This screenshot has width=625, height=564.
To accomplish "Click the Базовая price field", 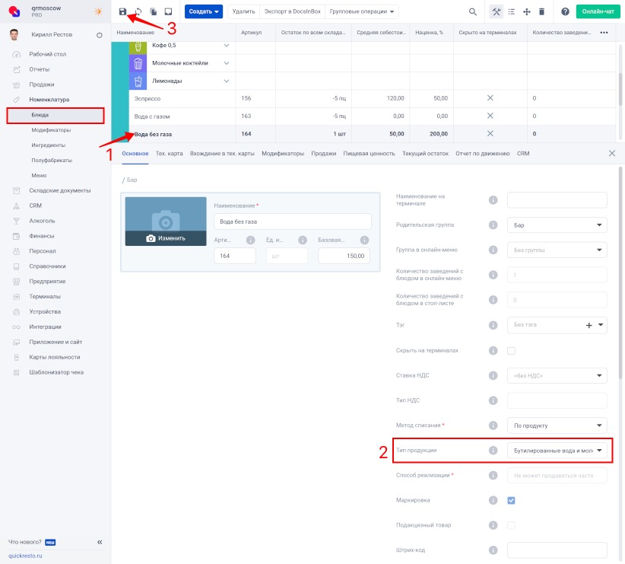I will (x=344, y=256).
